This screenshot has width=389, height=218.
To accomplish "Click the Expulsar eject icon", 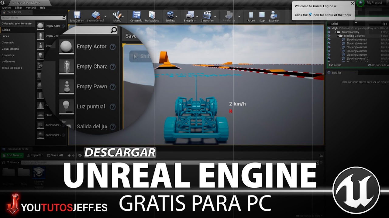I will 274,15.
